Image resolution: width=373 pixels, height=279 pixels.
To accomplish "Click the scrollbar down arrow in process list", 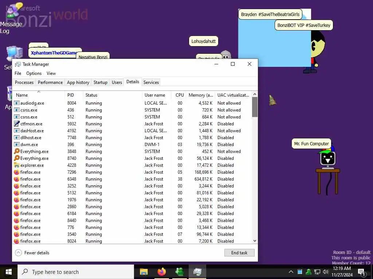I will coord(255,241).
